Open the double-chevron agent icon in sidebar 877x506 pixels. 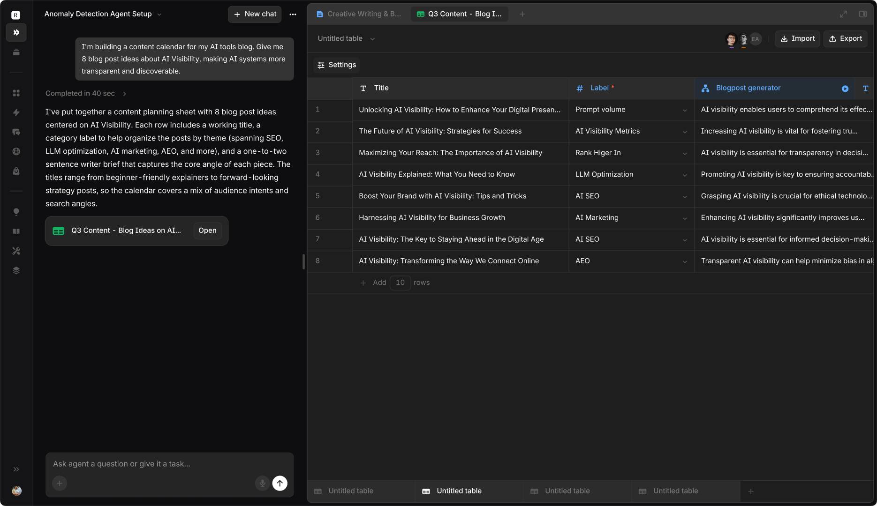click(16, 32)
